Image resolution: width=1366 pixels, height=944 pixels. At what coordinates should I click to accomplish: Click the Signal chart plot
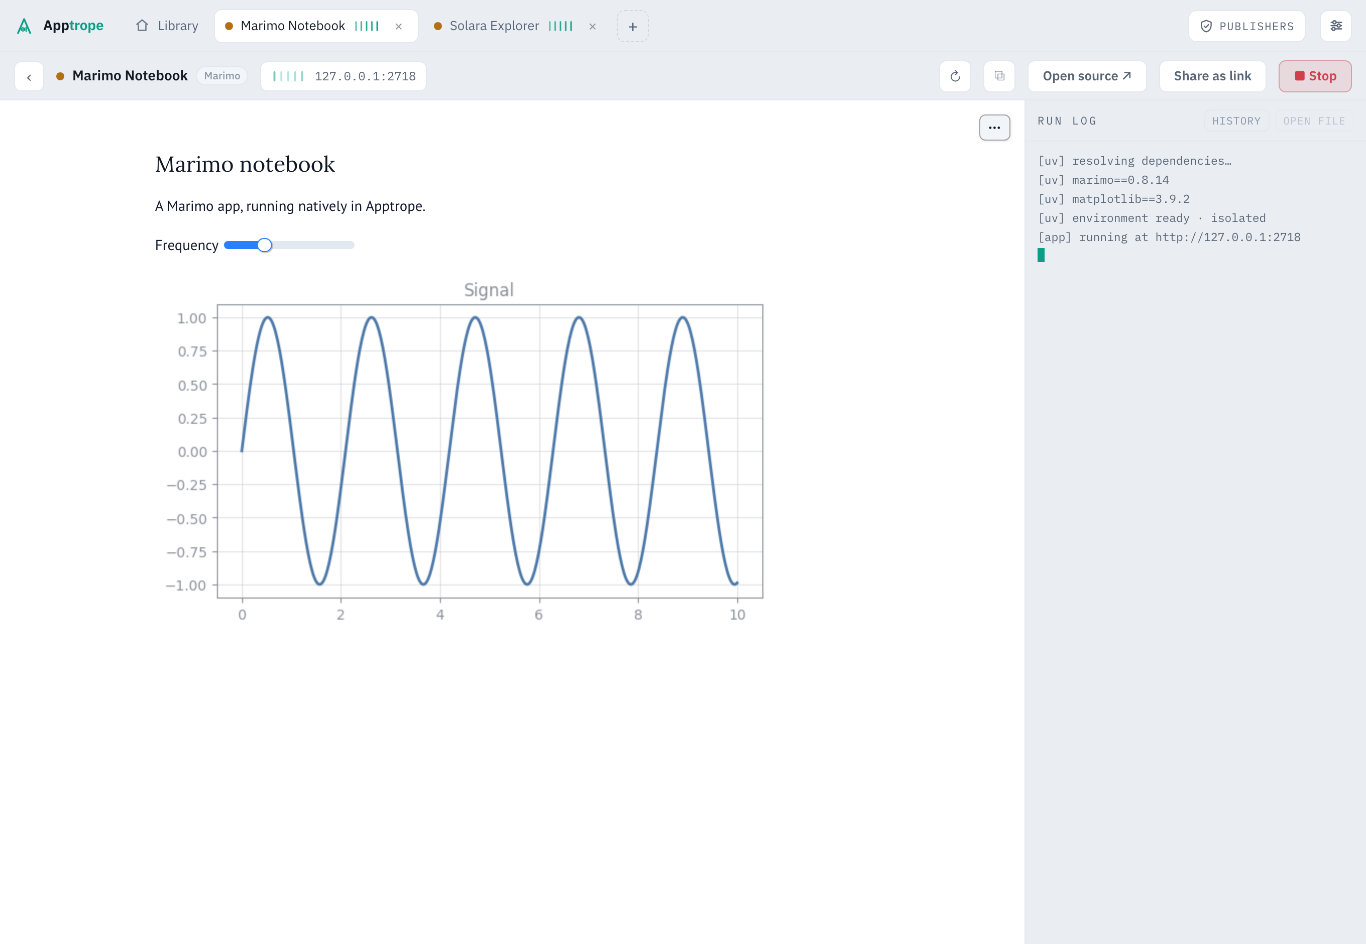click(x=490, y=451)
